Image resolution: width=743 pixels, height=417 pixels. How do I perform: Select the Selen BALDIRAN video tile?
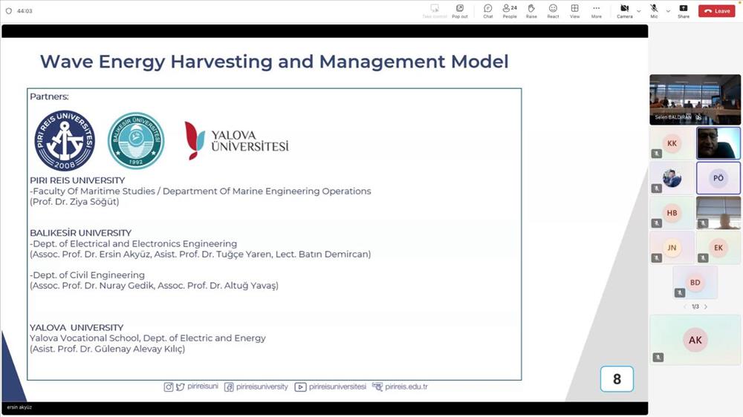[x=695, y=99]
